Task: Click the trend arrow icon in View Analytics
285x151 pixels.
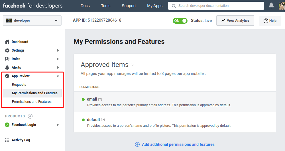Action: pyautogui.click(x=223, y=20)
